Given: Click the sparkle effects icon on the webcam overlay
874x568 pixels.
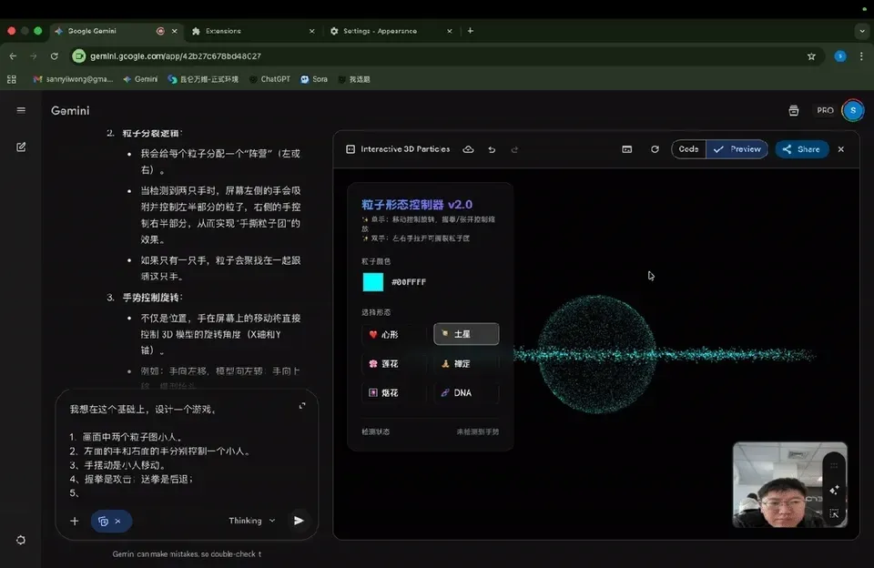Looking at the screenshot, I should 834,490.
